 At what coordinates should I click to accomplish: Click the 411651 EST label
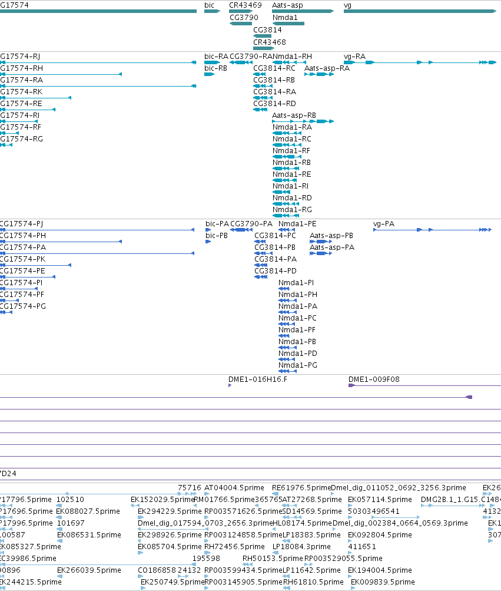click(361, 547)
